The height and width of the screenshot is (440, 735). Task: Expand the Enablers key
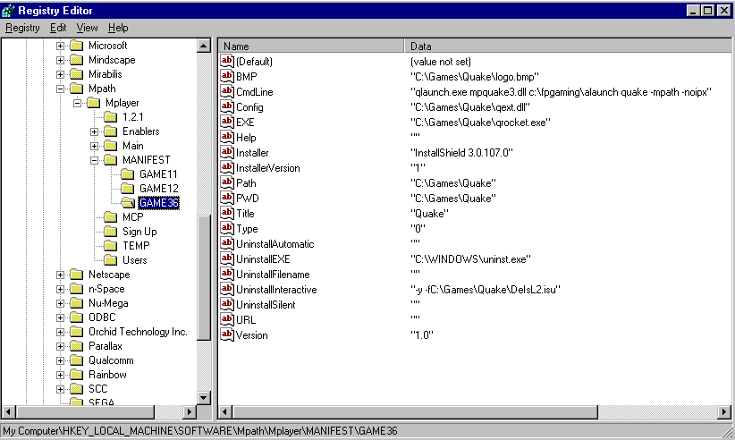point(94,131)
